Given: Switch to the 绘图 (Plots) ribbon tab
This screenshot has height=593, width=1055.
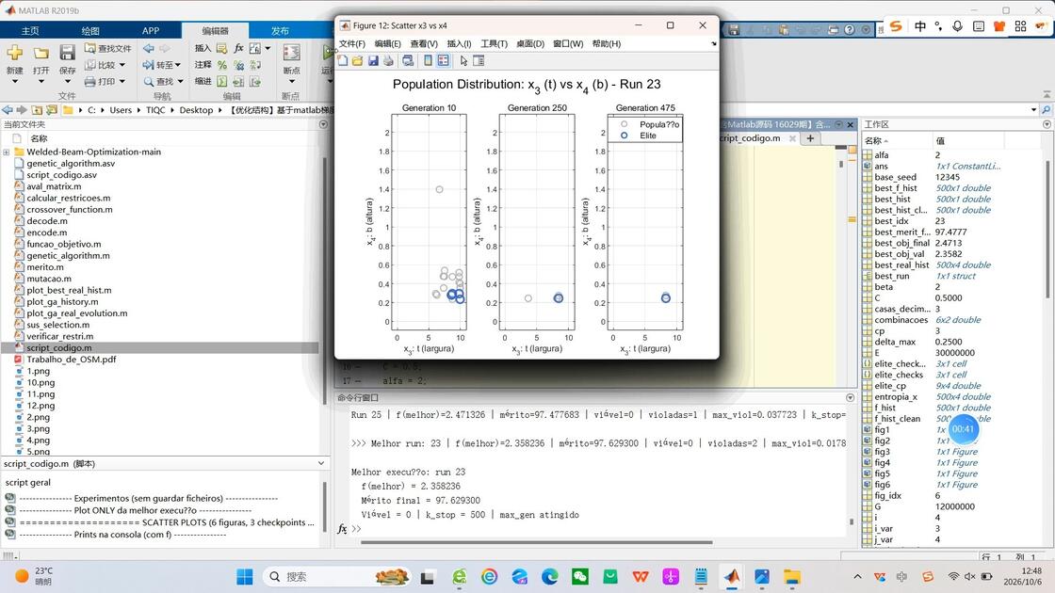Looking at the screenshot, I should pyautogui.click(x=90, y=31).
